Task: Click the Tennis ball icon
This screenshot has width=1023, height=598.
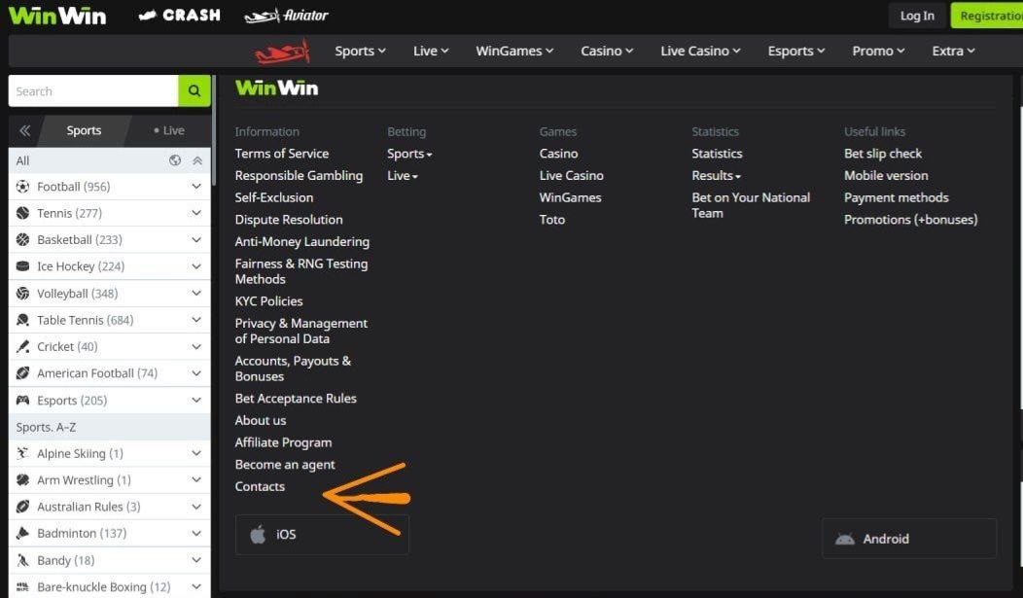Action: click(x=22, y=213)
